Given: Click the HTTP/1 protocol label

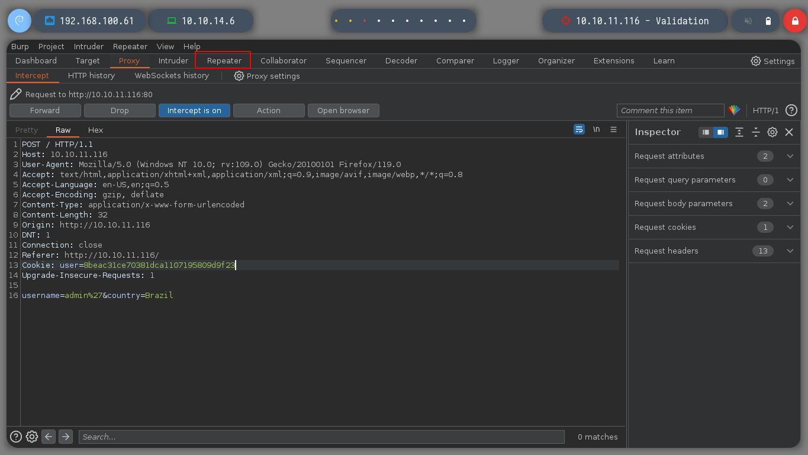Looking at the screenshot, I should 766,111.
